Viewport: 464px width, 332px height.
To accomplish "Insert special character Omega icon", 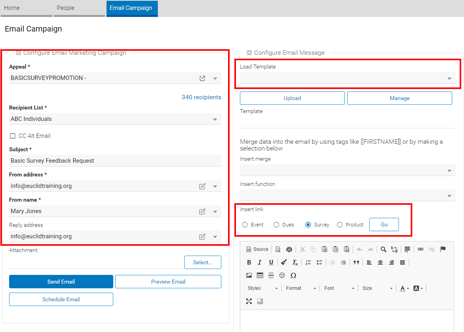I will point(293,275).
